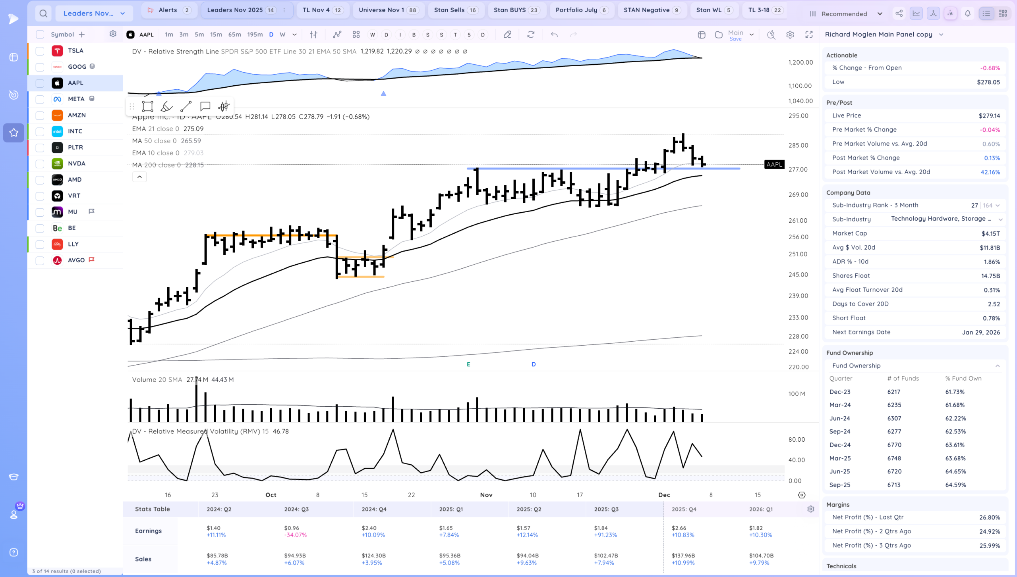Image resolution: width=1017 pixels, height=577 pixels.
Task: Open the Leaders Nov watchlist dropdown
Action: [94, 13]
